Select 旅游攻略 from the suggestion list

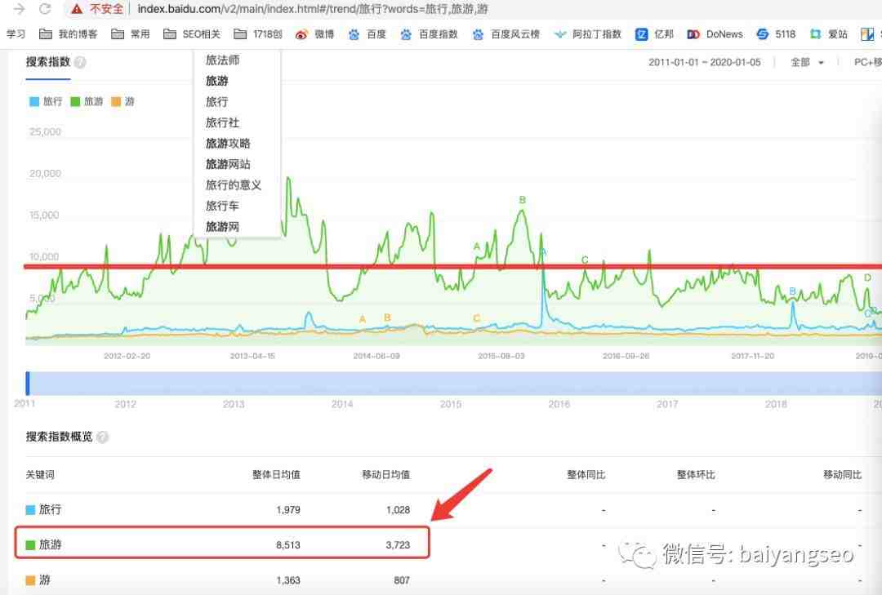228,144
